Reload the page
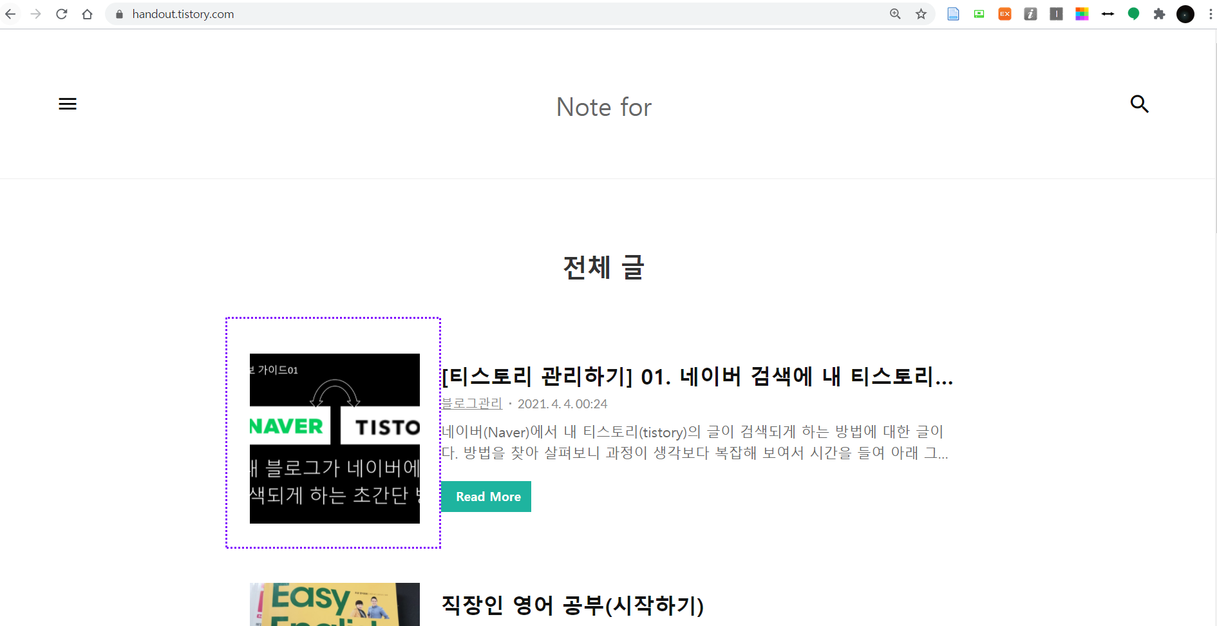Viewport: 1217px width, 626px height. pyautogui.click(x=62, y=14)
